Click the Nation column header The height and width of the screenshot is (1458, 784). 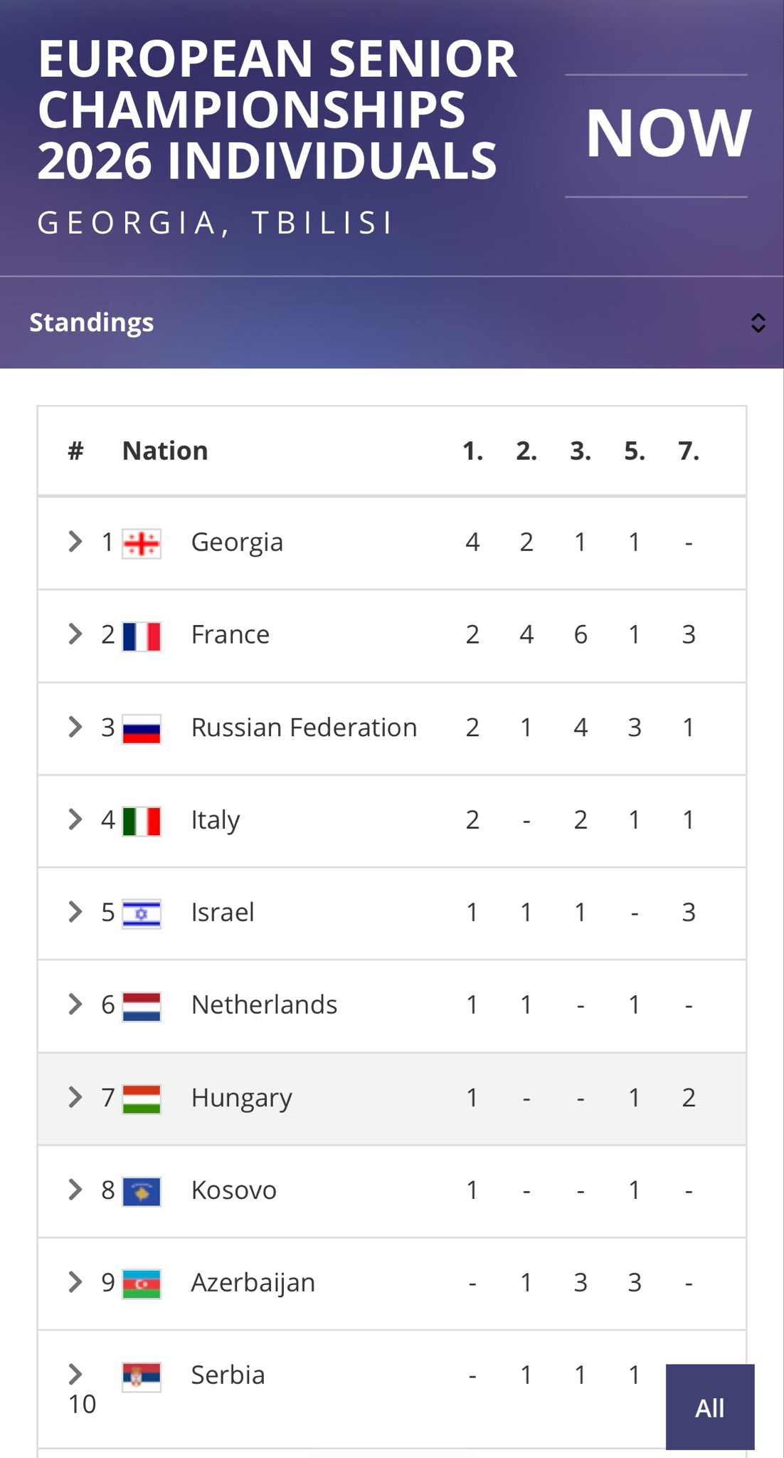[165, 451]
